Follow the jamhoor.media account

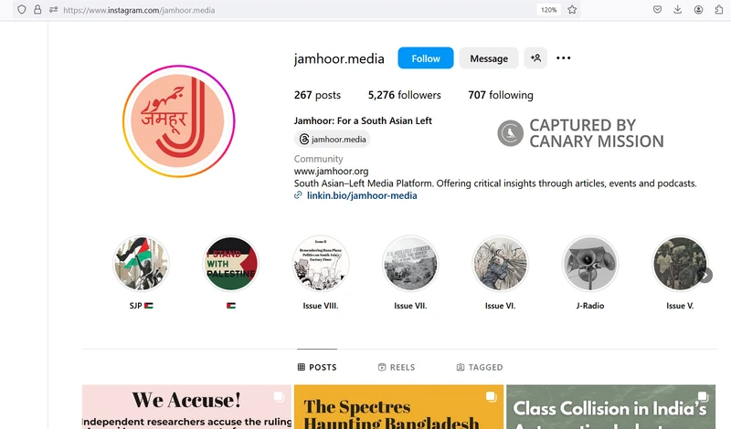pos(426,58)
